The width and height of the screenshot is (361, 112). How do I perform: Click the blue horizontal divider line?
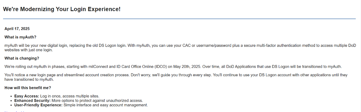[x=179, y=19]
